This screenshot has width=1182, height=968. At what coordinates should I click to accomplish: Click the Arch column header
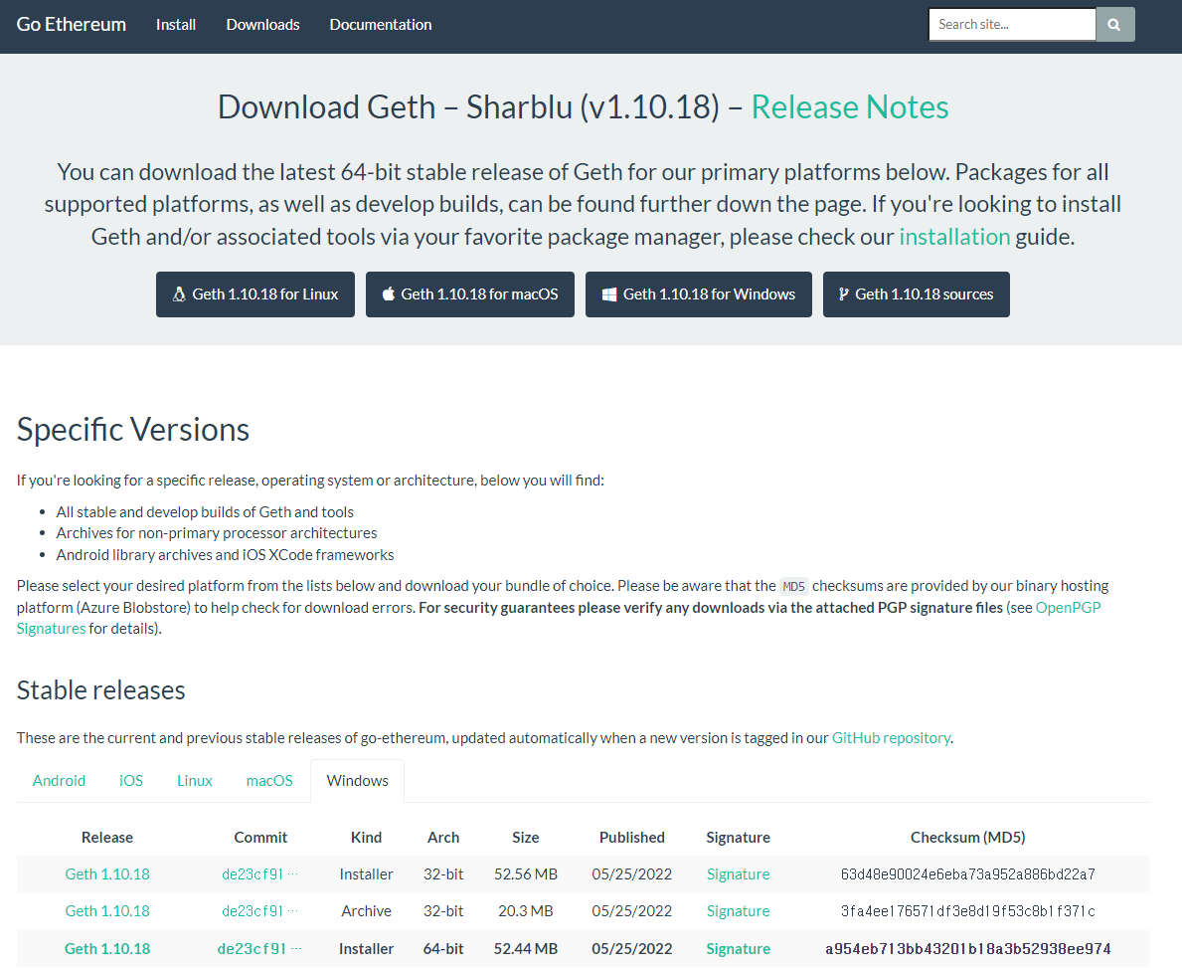[443, 838]
